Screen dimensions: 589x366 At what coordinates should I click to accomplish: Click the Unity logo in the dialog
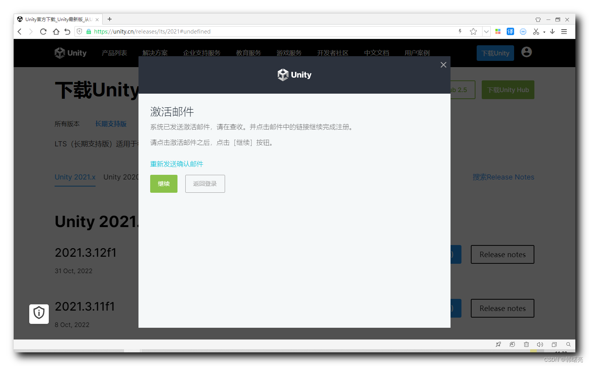pos(294,75)
